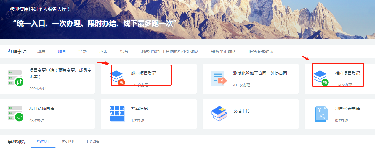Click the 项目变更申请 server icon
Viewport: 375px width, 164px height.
tap(15, 78)
